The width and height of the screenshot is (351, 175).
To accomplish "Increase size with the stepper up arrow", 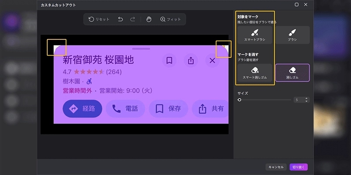I will [306, 98].
